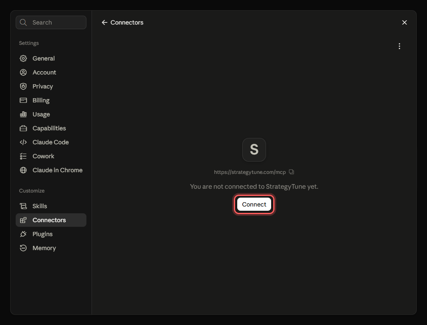Select the Usage bar chart icon
The height and width of the screenshot is (325, 427).
pos(23,114)
